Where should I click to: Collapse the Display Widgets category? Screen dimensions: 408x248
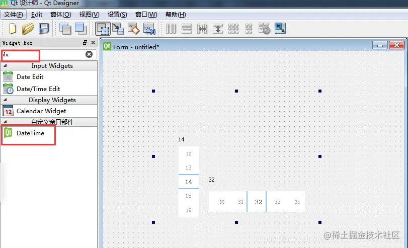[x=5, y=100]
